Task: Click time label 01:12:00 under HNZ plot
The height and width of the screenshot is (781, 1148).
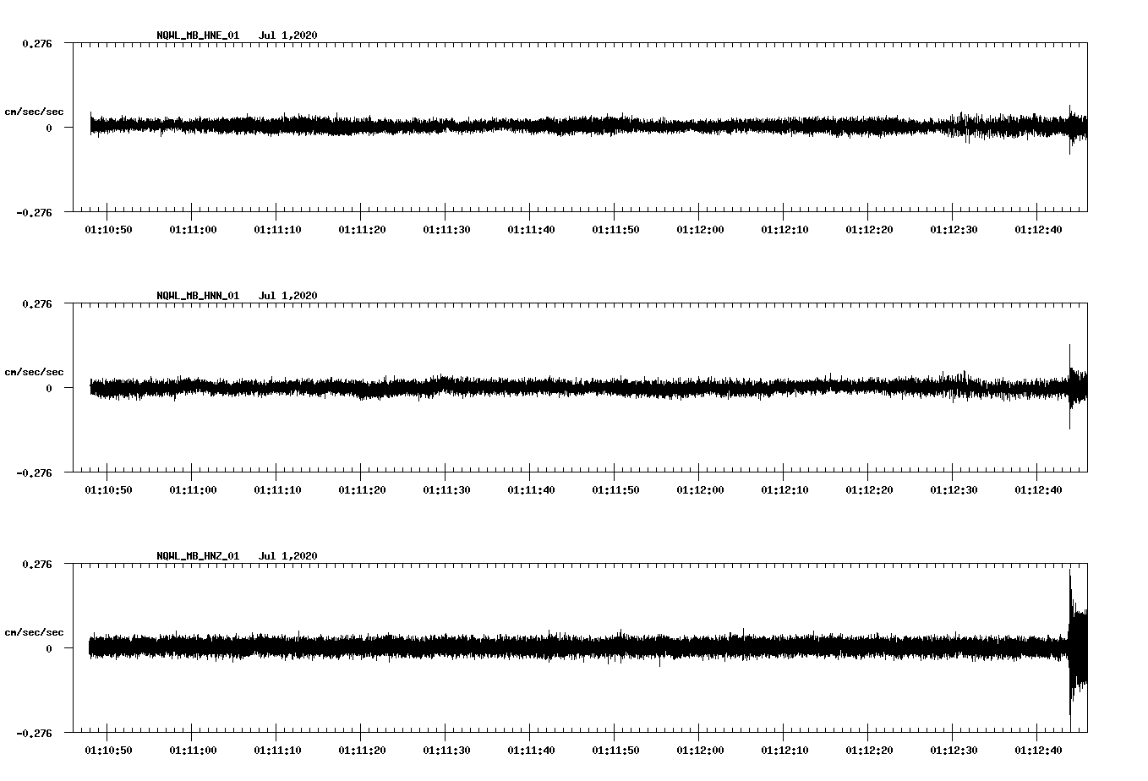Action: pyautogui.click(x=700, y=751)
